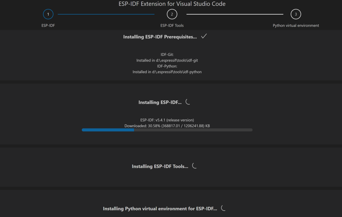Click the step 1 ESP-IDF circle
342x217 pixels.
(x=48, y=14)
